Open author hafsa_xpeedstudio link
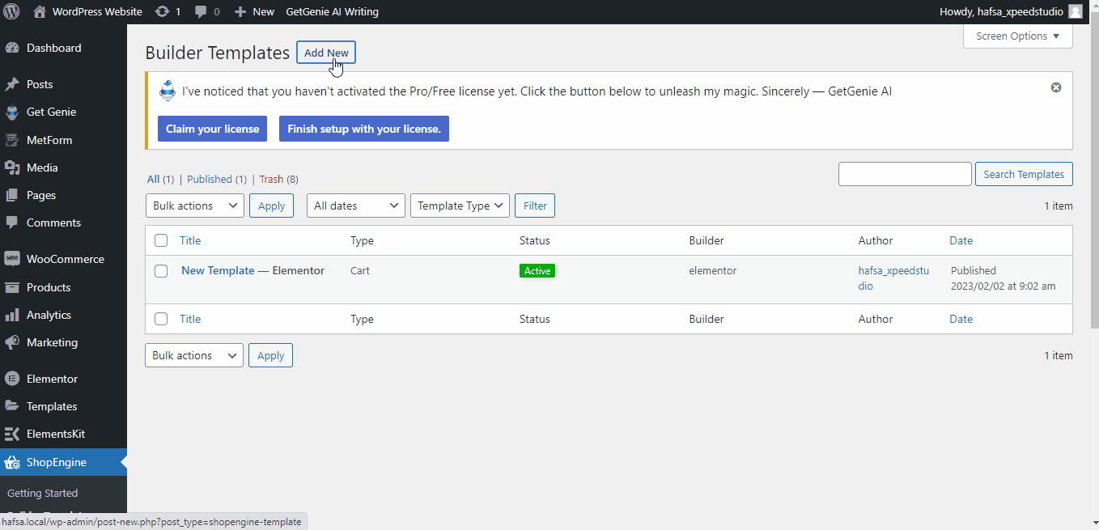1099x530 pixels. tap(893, 278)
